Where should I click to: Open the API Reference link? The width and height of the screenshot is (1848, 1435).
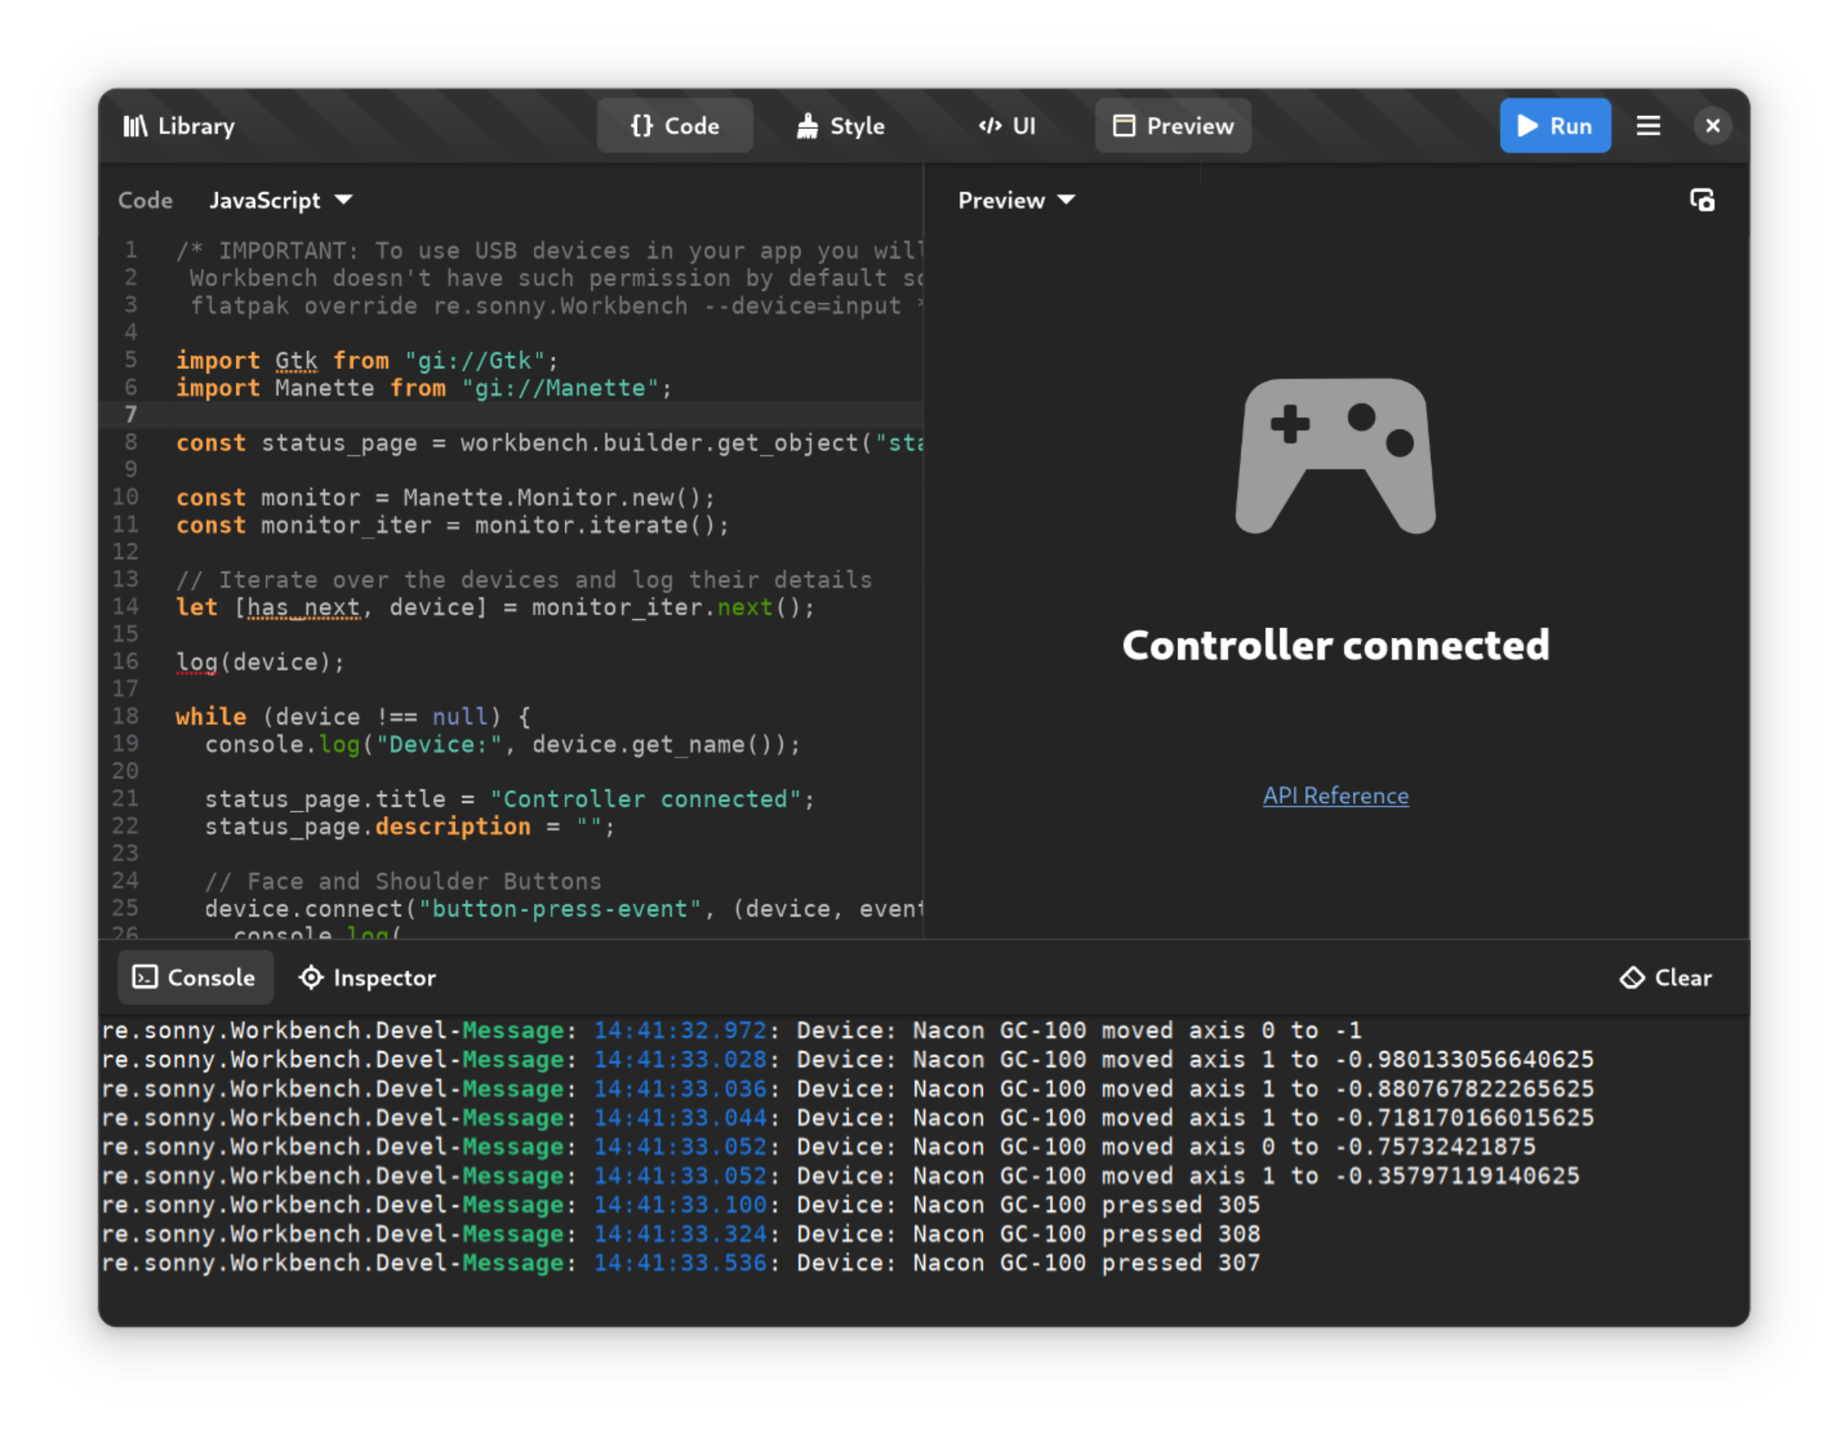(1335, 796)
